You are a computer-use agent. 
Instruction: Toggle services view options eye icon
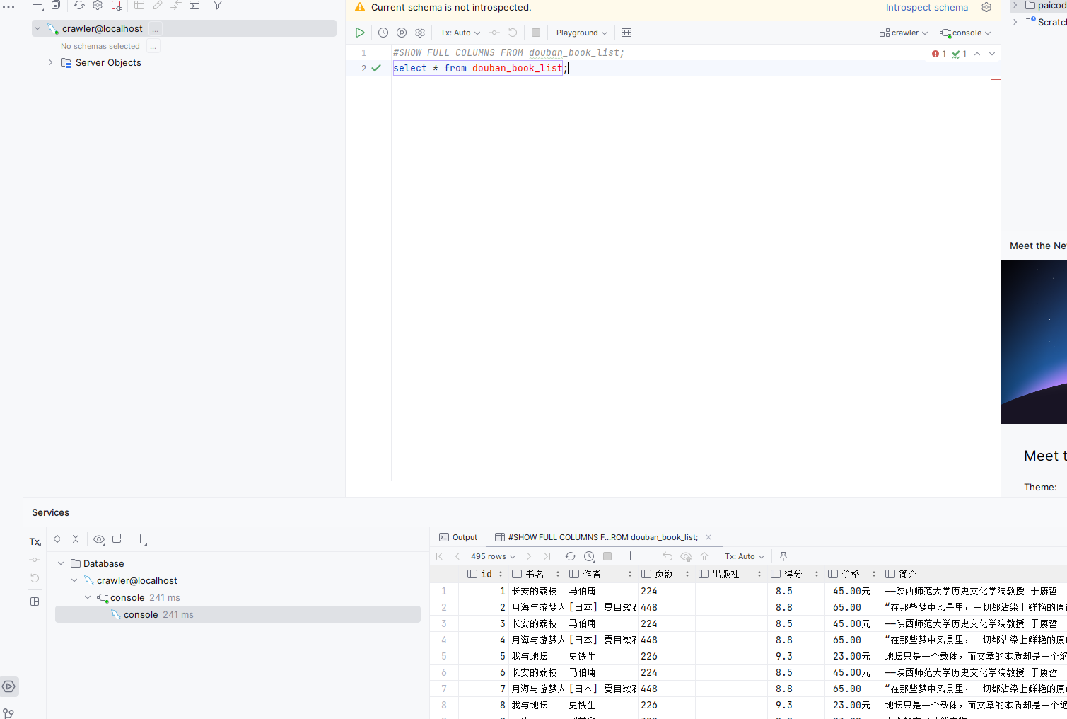pos(99,539)
